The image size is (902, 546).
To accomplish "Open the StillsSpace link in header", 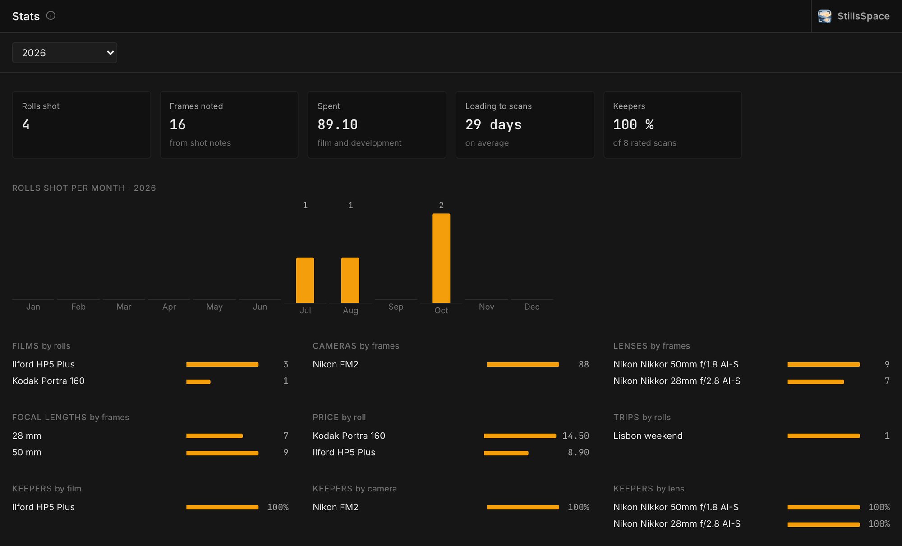I will (x=854, y=16).
